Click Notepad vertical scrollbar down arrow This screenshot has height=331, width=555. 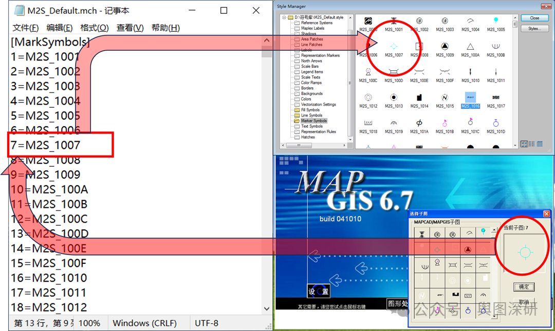click(266, 308)
